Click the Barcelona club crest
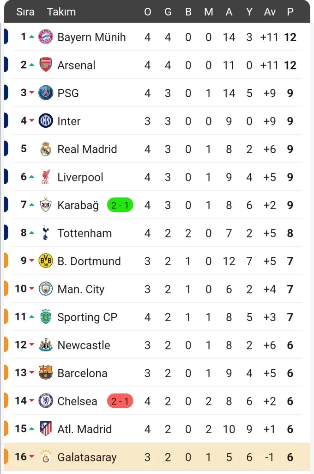Image resolution: width=314 pixels, height=474 pixels. pos(46,373)
